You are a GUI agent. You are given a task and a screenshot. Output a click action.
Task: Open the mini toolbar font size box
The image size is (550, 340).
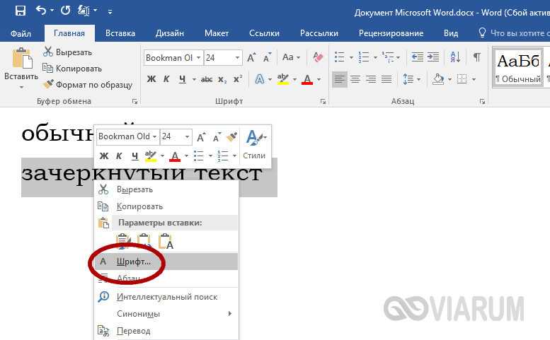[x=176, y=136]
